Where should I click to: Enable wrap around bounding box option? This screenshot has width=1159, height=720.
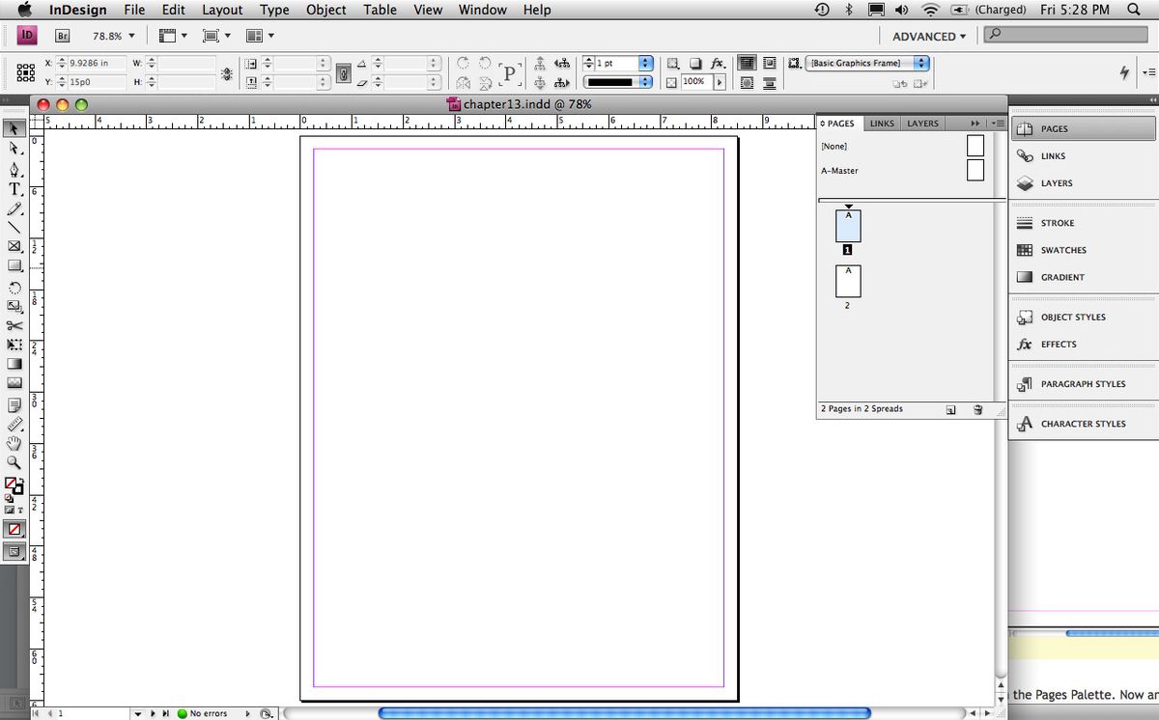769,63
